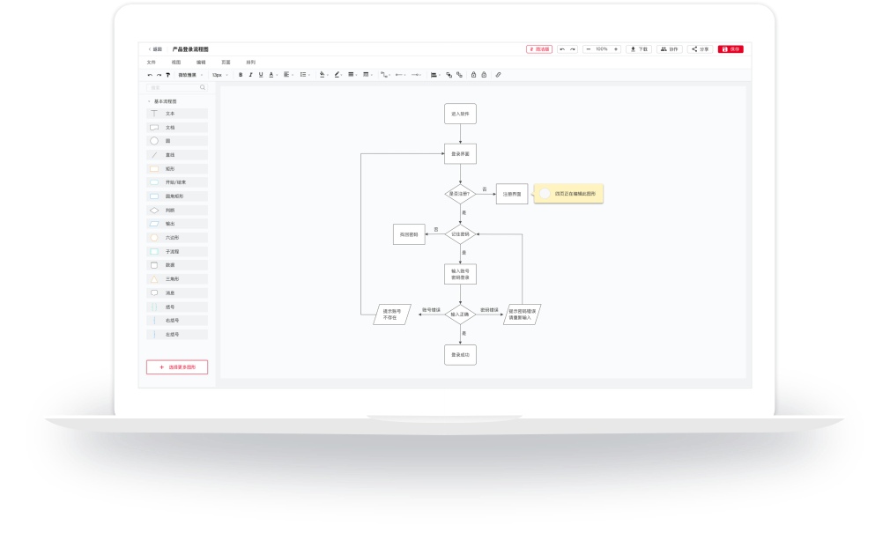890x540 pixels.
Task: Toggle underline text formatting
Action: (x=261, y=75)
